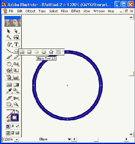
Task: Tear off the shape tools flyout
Action: point(63,52)
